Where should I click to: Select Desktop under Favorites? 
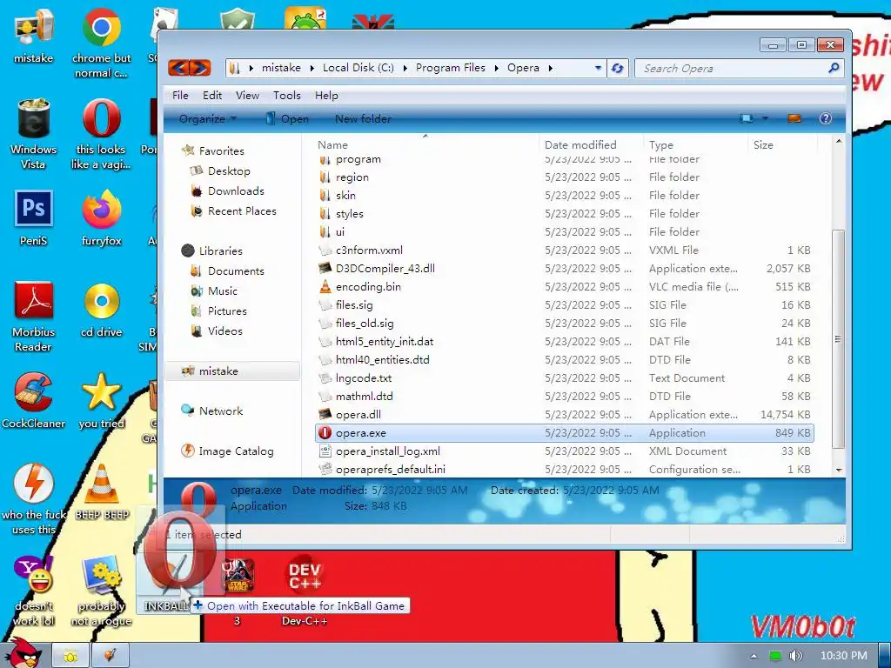(229, 171)
